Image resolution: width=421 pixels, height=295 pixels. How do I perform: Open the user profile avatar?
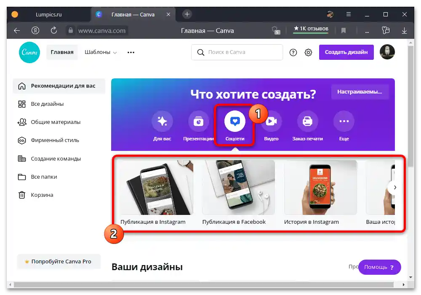point(387,52)
